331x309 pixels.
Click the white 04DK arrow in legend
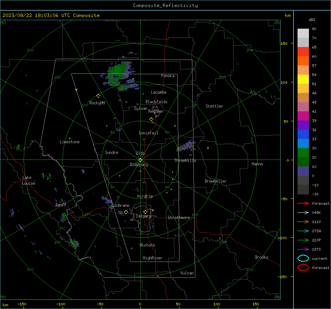pyautogui.click(x=303, y=213)
